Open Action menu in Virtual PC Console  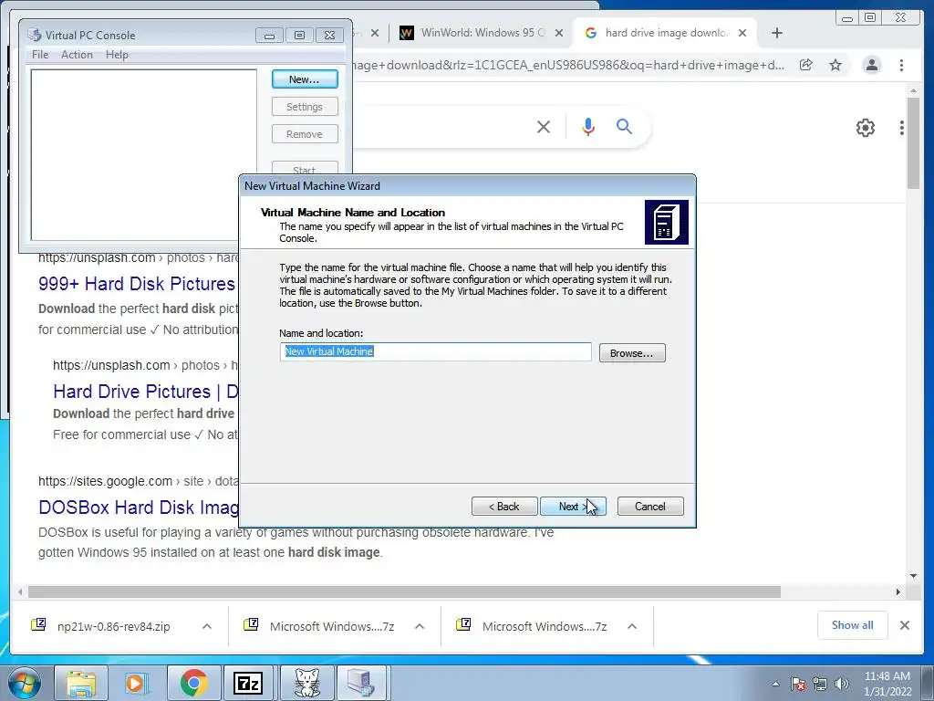tap(77, 54)
